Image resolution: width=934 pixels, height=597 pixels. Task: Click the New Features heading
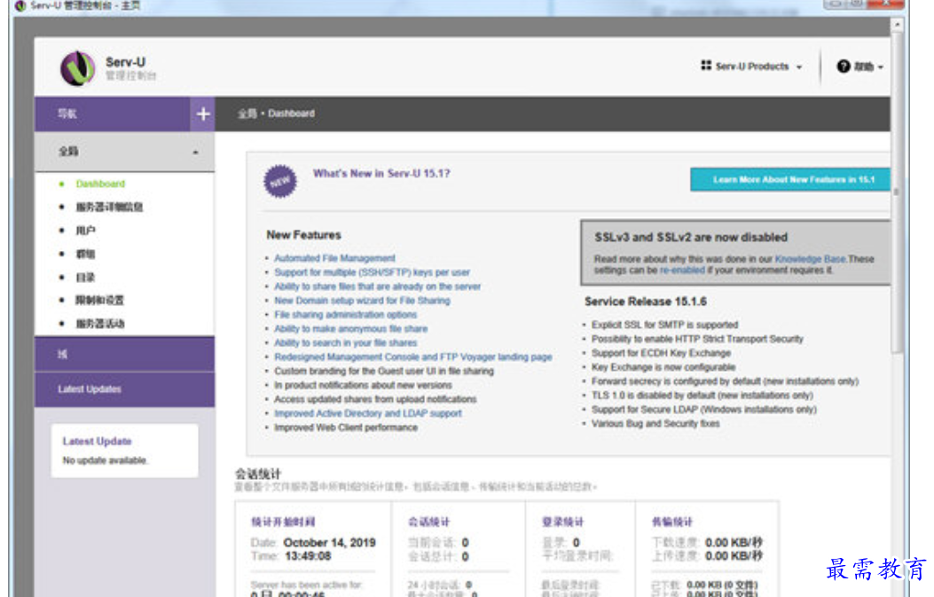[303, 235]
